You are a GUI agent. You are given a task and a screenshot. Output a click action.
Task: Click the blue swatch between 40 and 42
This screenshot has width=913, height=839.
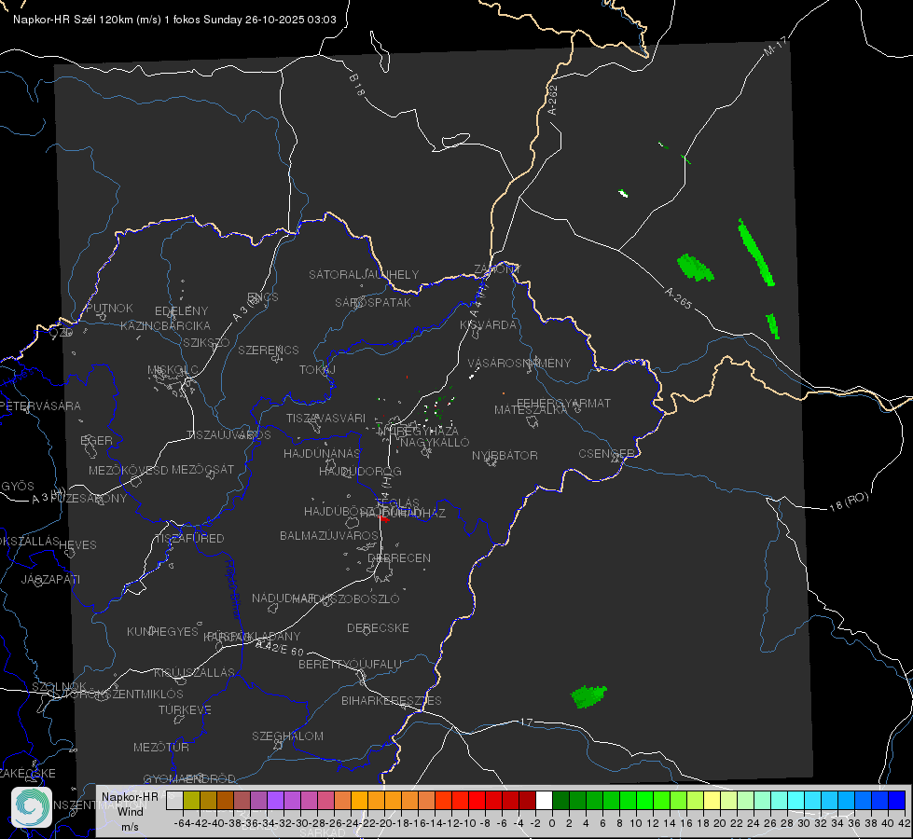tap(897, 800)
